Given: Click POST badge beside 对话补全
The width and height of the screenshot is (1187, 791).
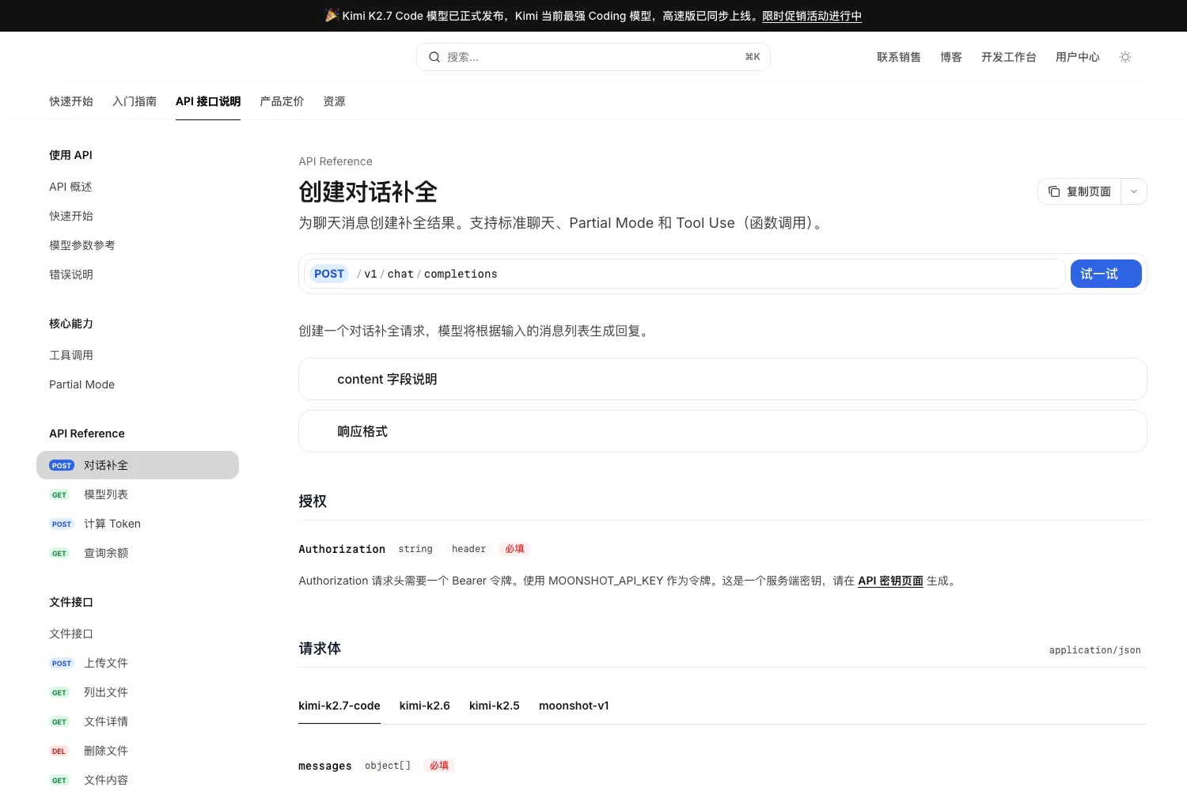Looking at the screenshot, I should (62, 466).
